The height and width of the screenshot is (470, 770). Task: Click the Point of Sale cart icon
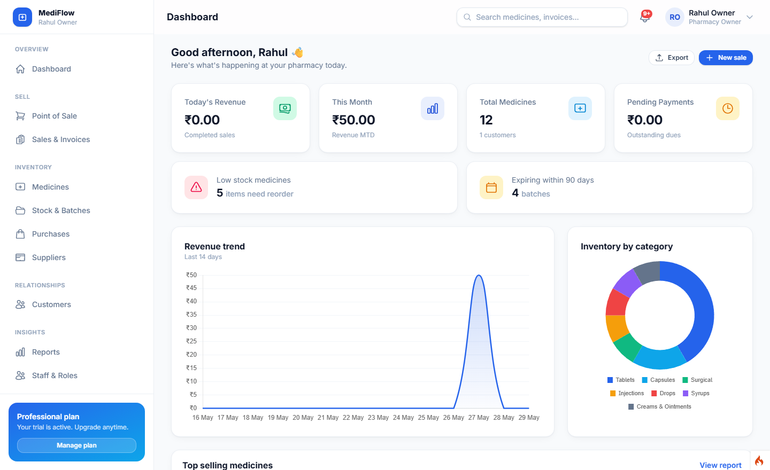click(x=20, y=116)
